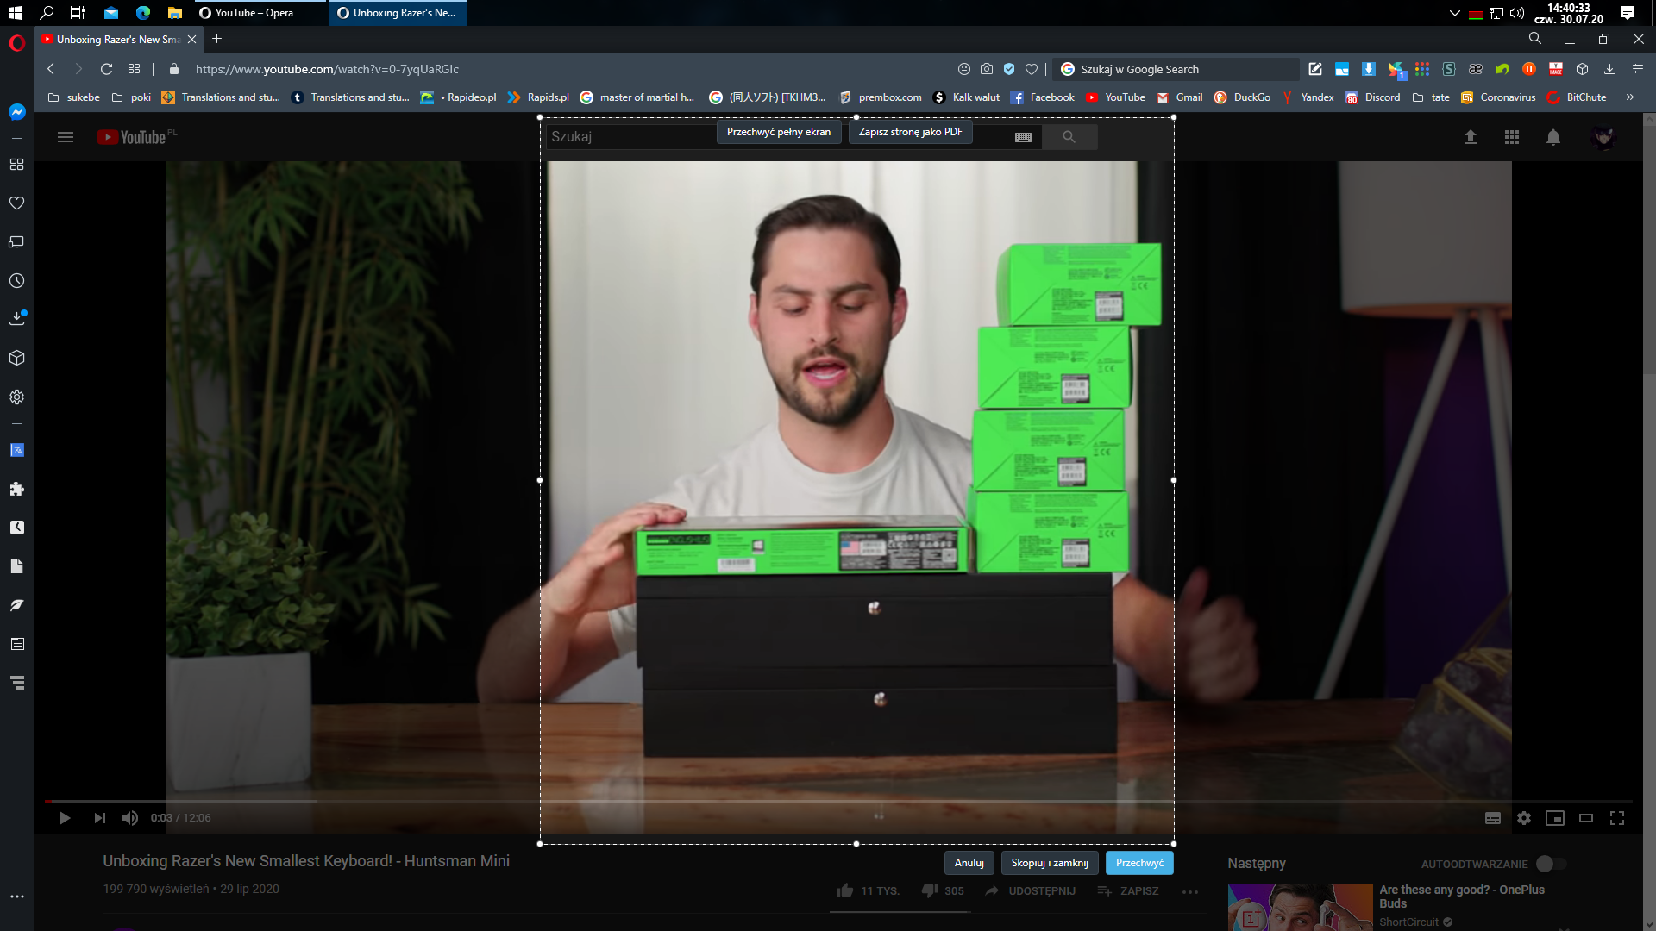Toggle subtitles on the video
Image resolution: width=1656 pixels, height=931 pixels.
(x=1493, y=818)
